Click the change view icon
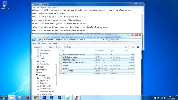Screen dimensions: 178x100 click(126, 47)
